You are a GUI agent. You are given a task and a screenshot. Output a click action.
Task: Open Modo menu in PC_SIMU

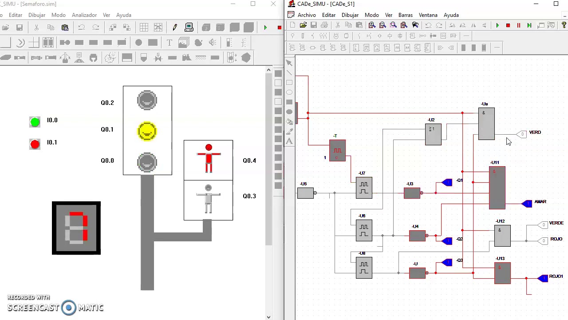coord(59,15)
